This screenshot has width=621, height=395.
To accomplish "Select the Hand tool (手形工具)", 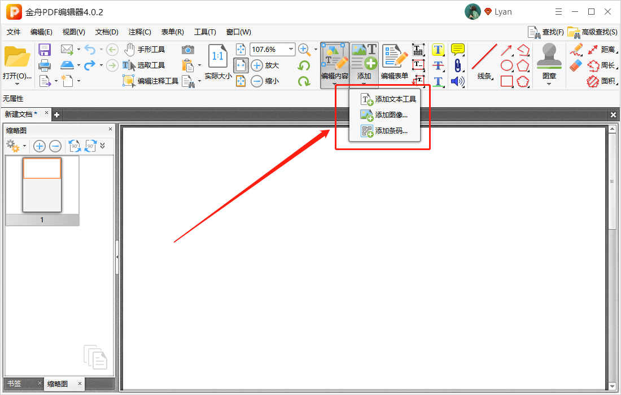I will 145,50.
